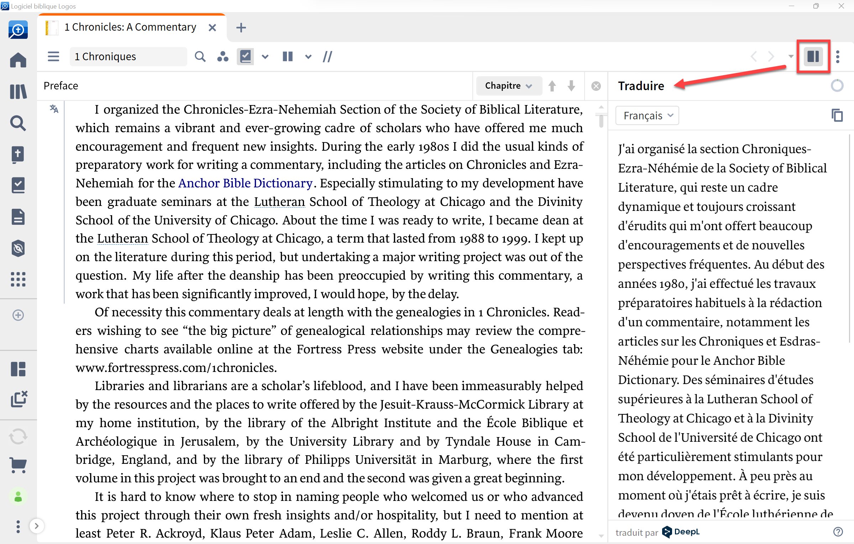
Task: Go to the Home dashboard icon
Action: click(18, 60)
